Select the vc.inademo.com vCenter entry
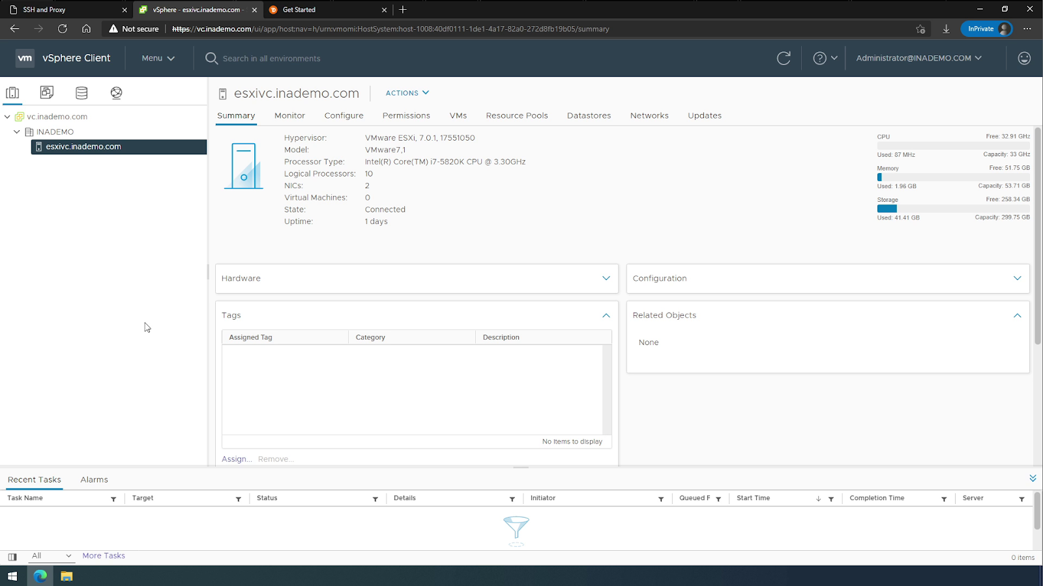Viewport: 1043px width, 586px height. click(57, 117)
